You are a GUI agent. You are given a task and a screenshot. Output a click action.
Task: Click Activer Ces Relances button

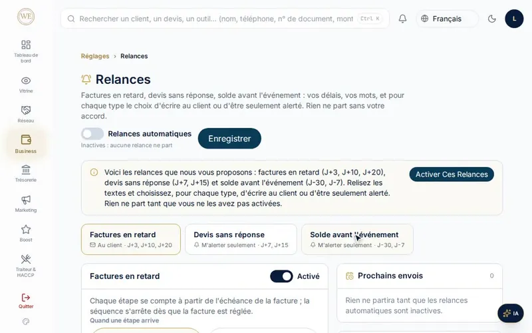point(452,174)
